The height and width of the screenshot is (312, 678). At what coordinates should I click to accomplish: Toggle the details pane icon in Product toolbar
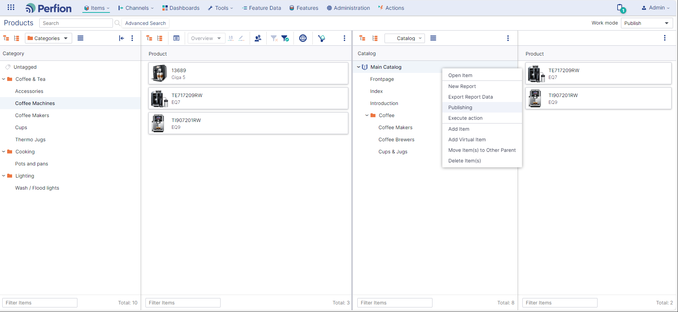coord(176,38)
